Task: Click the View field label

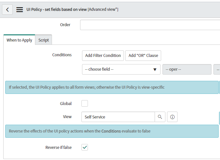Action: click(67, 117)
